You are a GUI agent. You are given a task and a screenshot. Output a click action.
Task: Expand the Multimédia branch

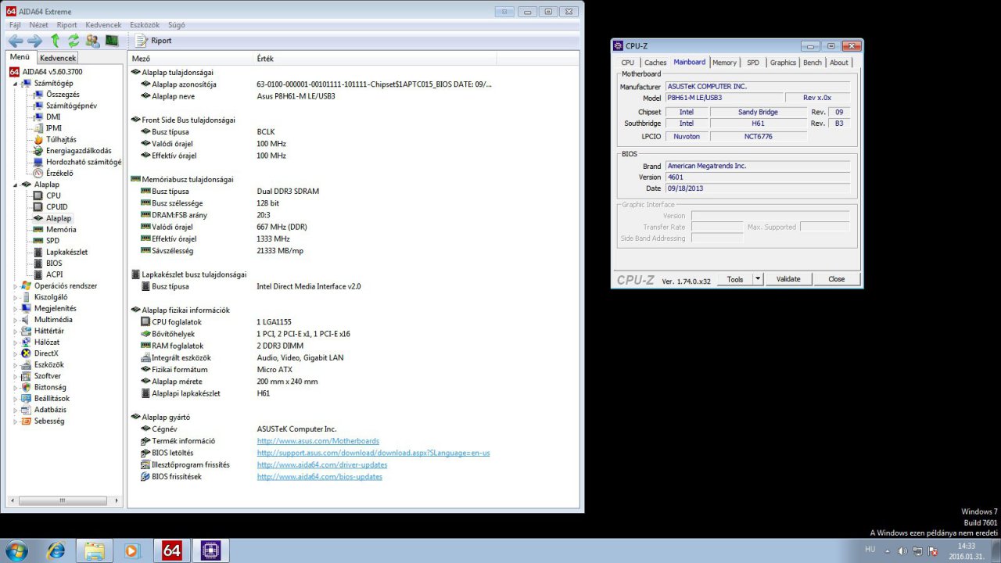[x=15, y=320]
